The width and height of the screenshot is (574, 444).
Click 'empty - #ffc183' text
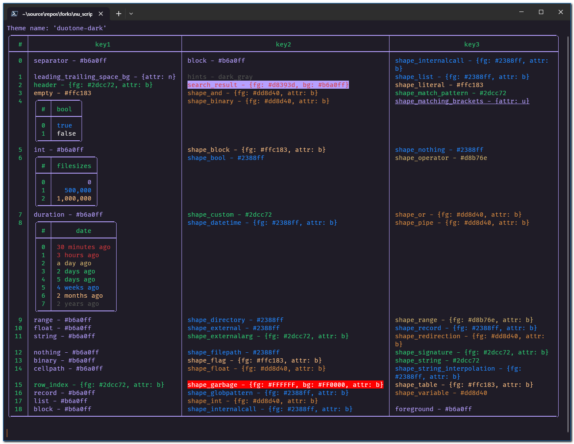click(63, 93)
